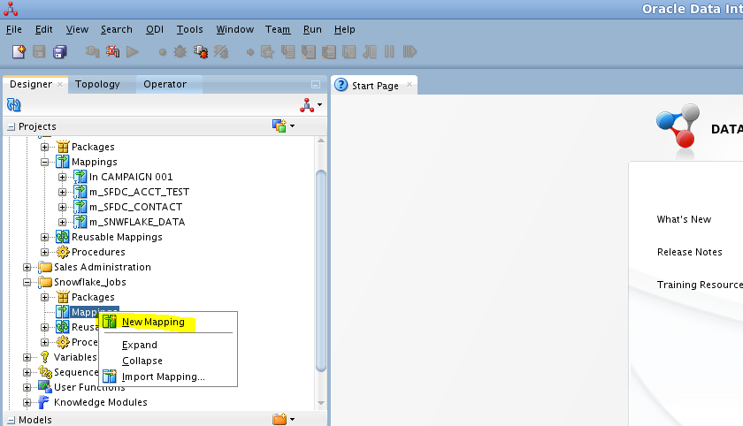Open the Help menu

click(x=344, y=29)
